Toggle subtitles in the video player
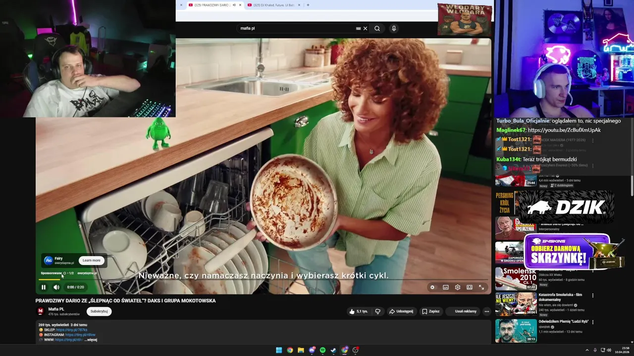The width and height of the screenshot is (634, 356). pyautogui.click(x=446, y=287)
